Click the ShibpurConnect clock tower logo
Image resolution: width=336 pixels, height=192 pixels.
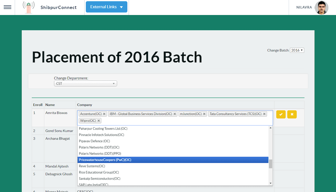pos(29,7)
